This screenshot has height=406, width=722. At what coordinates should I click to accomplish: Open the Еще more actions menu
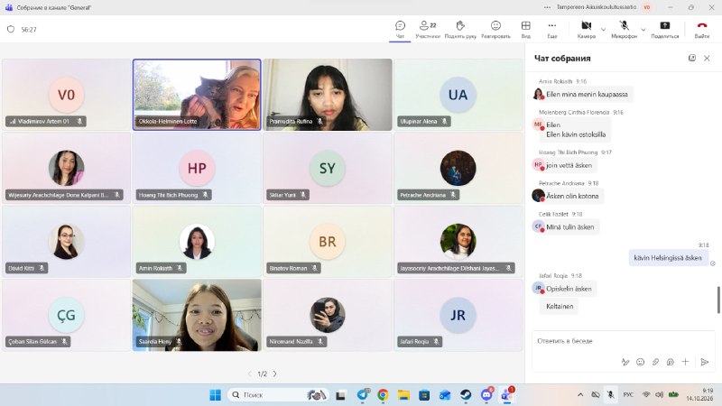[x=552, y=29]
